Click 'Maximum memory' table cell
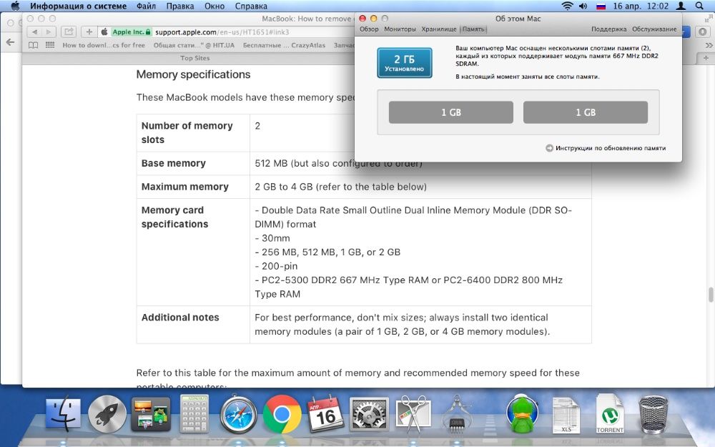The height and width of the screenshot is (447, 715). [x=193, y=187]
